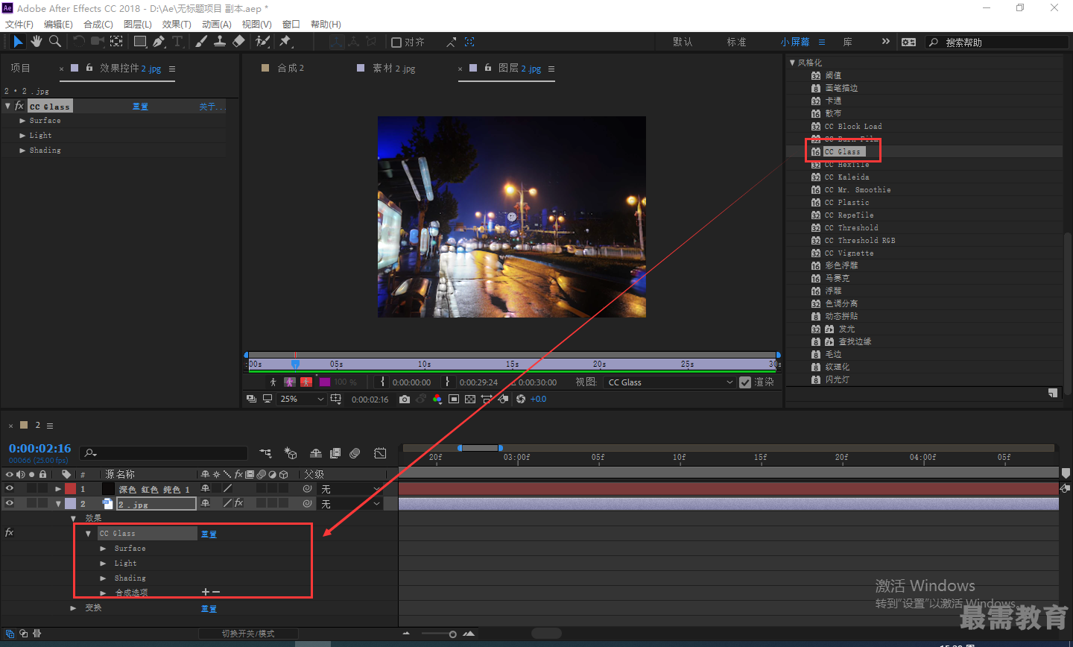
Task: Open the 文件(F) menu
Action: click(x=19, y=24)
